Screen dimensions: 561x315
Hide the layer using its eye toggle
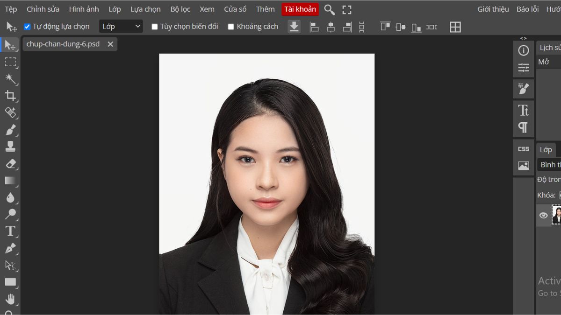pos(543,215)
